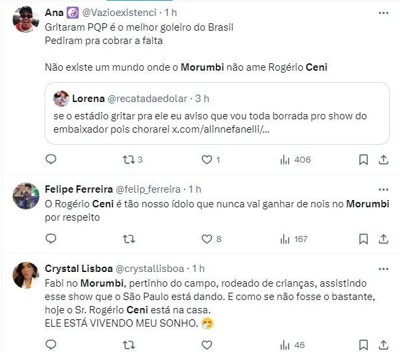Viewport: 400px width, 352px height.
Task: Reply to Felipe Ferreira's tweet
Action: [x=51, y=239]
